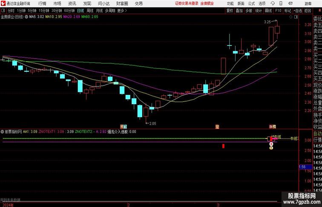Open the mail envelope icon
This screenshot has height=207, width=322.
pyautogui.click(x=290, y=3)
